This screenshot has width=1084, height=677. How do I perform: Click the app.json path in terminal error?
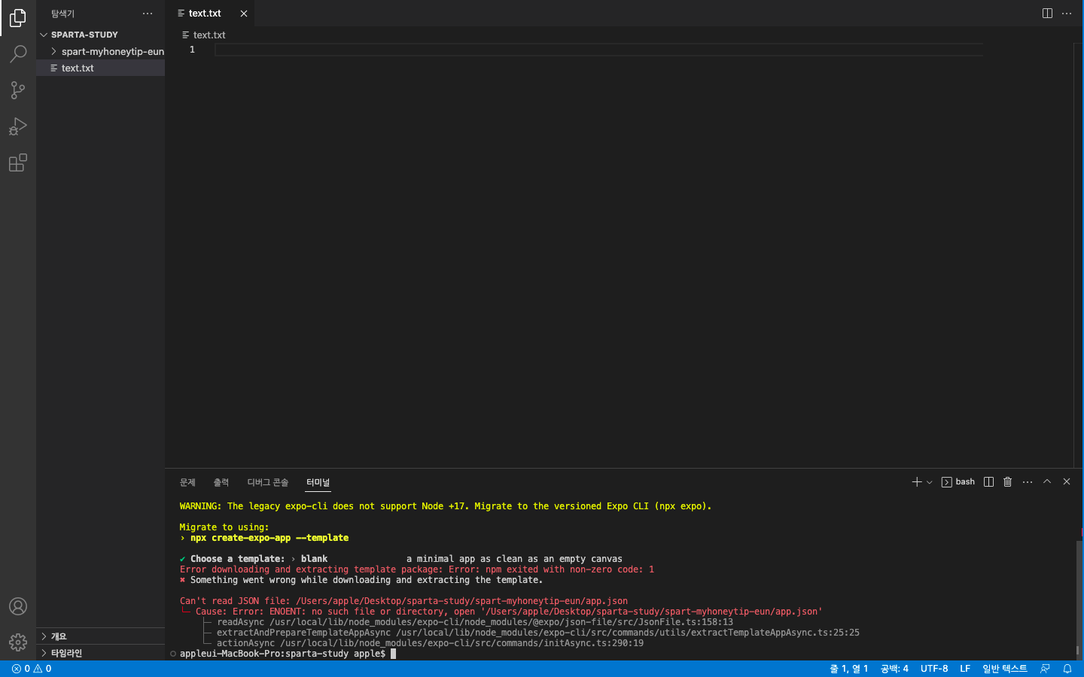point(461,601)
